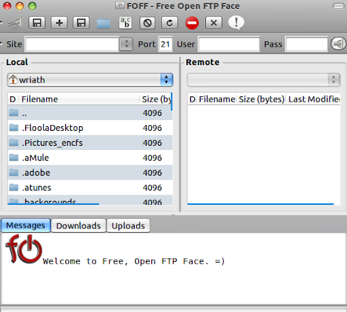Open the remote directory dropdown

264,79
